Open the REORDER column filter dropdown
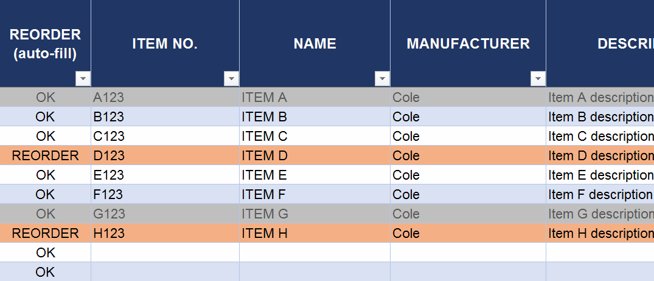The image size is (654, 281). coord(83,78)
